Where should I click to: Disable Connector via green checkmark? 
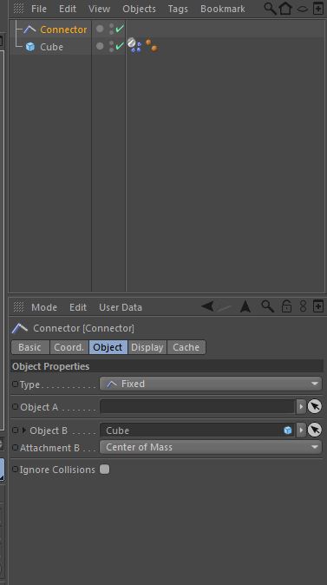120,29
